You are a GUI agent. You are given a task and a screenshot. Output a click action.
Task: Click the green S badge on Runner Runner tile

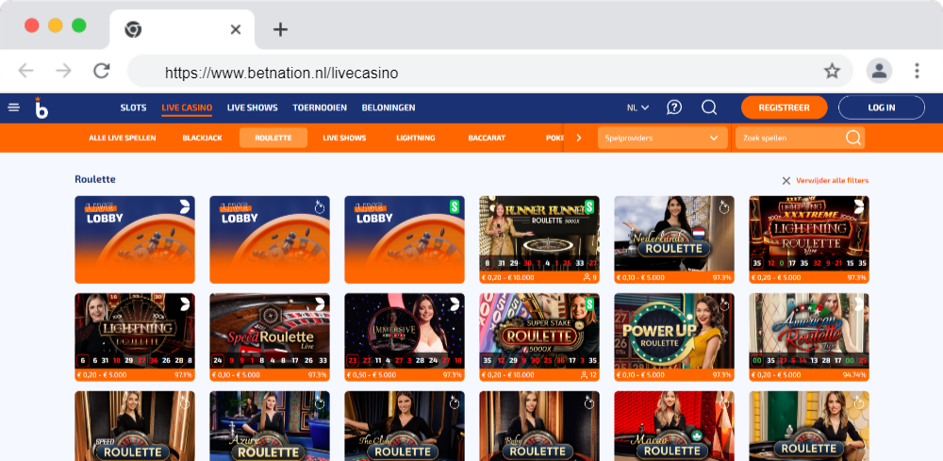pyautogui.click(x=589, y=206)
